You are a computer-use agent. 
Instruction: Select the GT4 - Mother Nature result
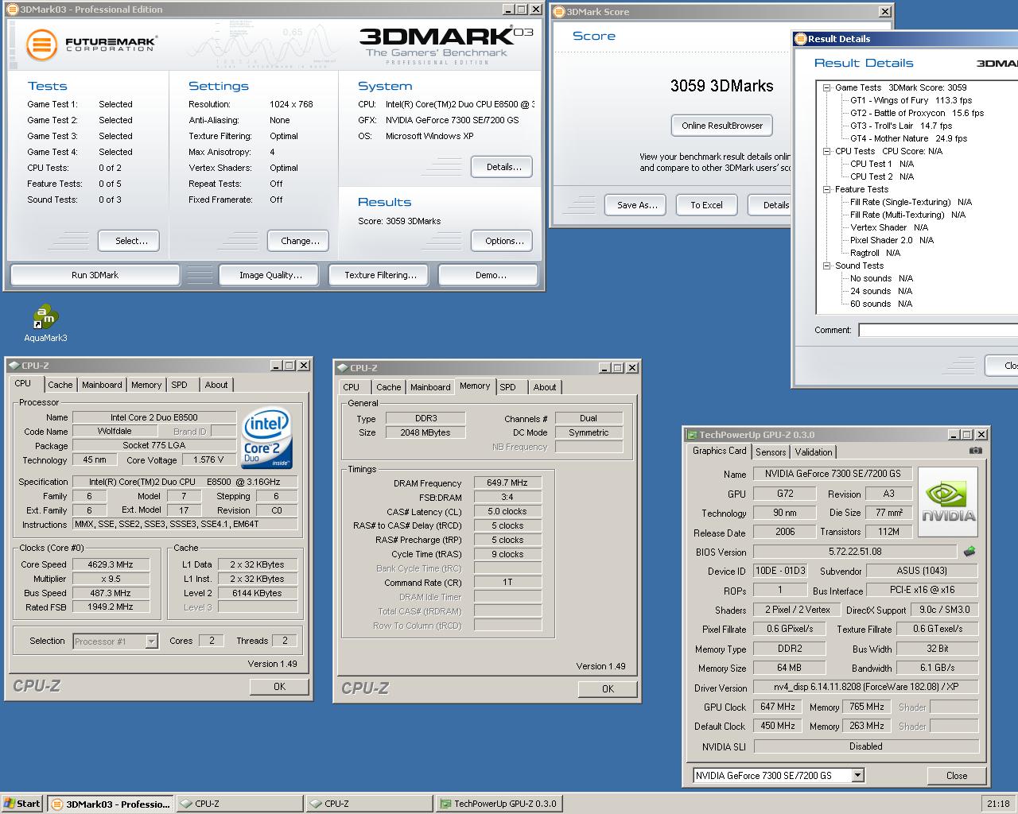pos(908,138)
